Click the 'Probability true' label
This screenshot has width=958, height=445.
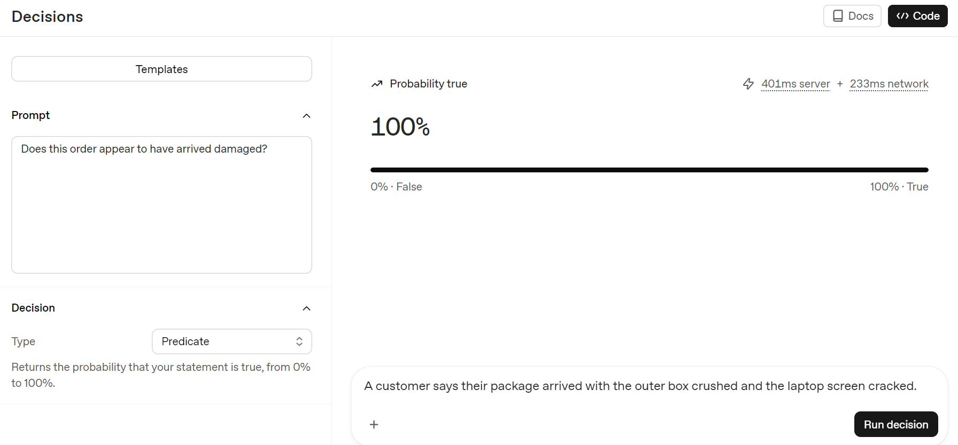(429, 84)
